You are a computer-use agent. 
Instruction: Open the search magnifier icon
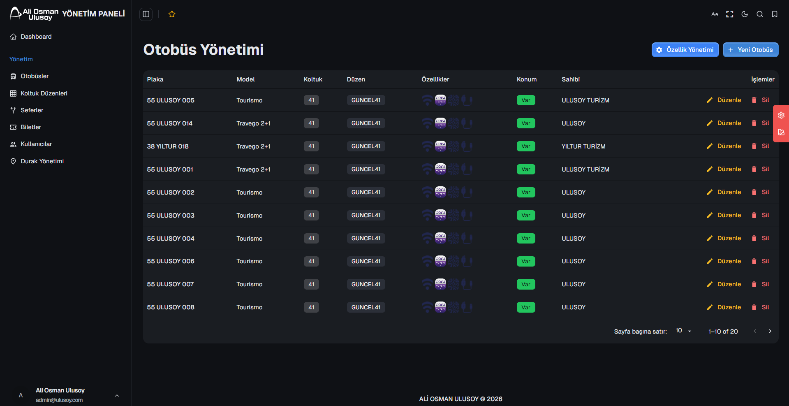coord(760,14)
